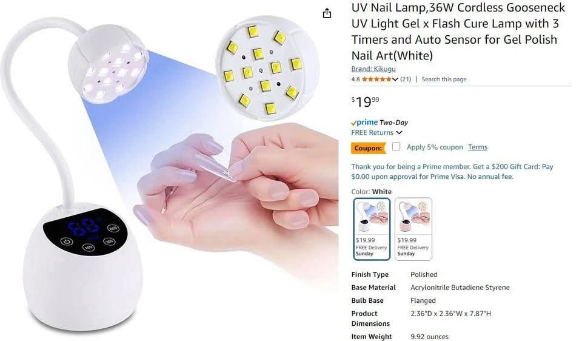Image resolution: width=582 pixels, height=341 pixels.
Task: Click the 21 reviews count
Action: pos(406,79)
